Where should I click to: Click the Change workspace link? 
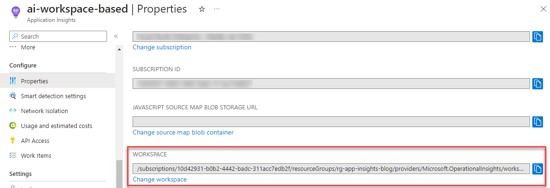[160, 179]
